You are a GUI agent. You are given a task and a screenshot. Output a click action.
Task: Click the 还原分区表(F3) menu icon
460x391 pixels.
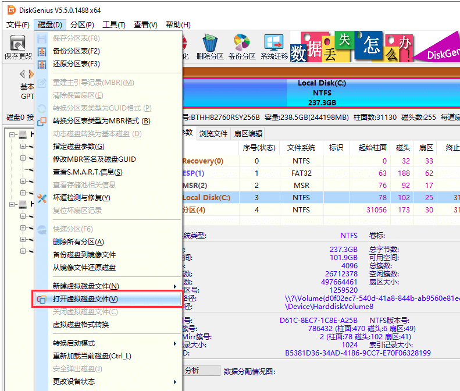point(42,64)
